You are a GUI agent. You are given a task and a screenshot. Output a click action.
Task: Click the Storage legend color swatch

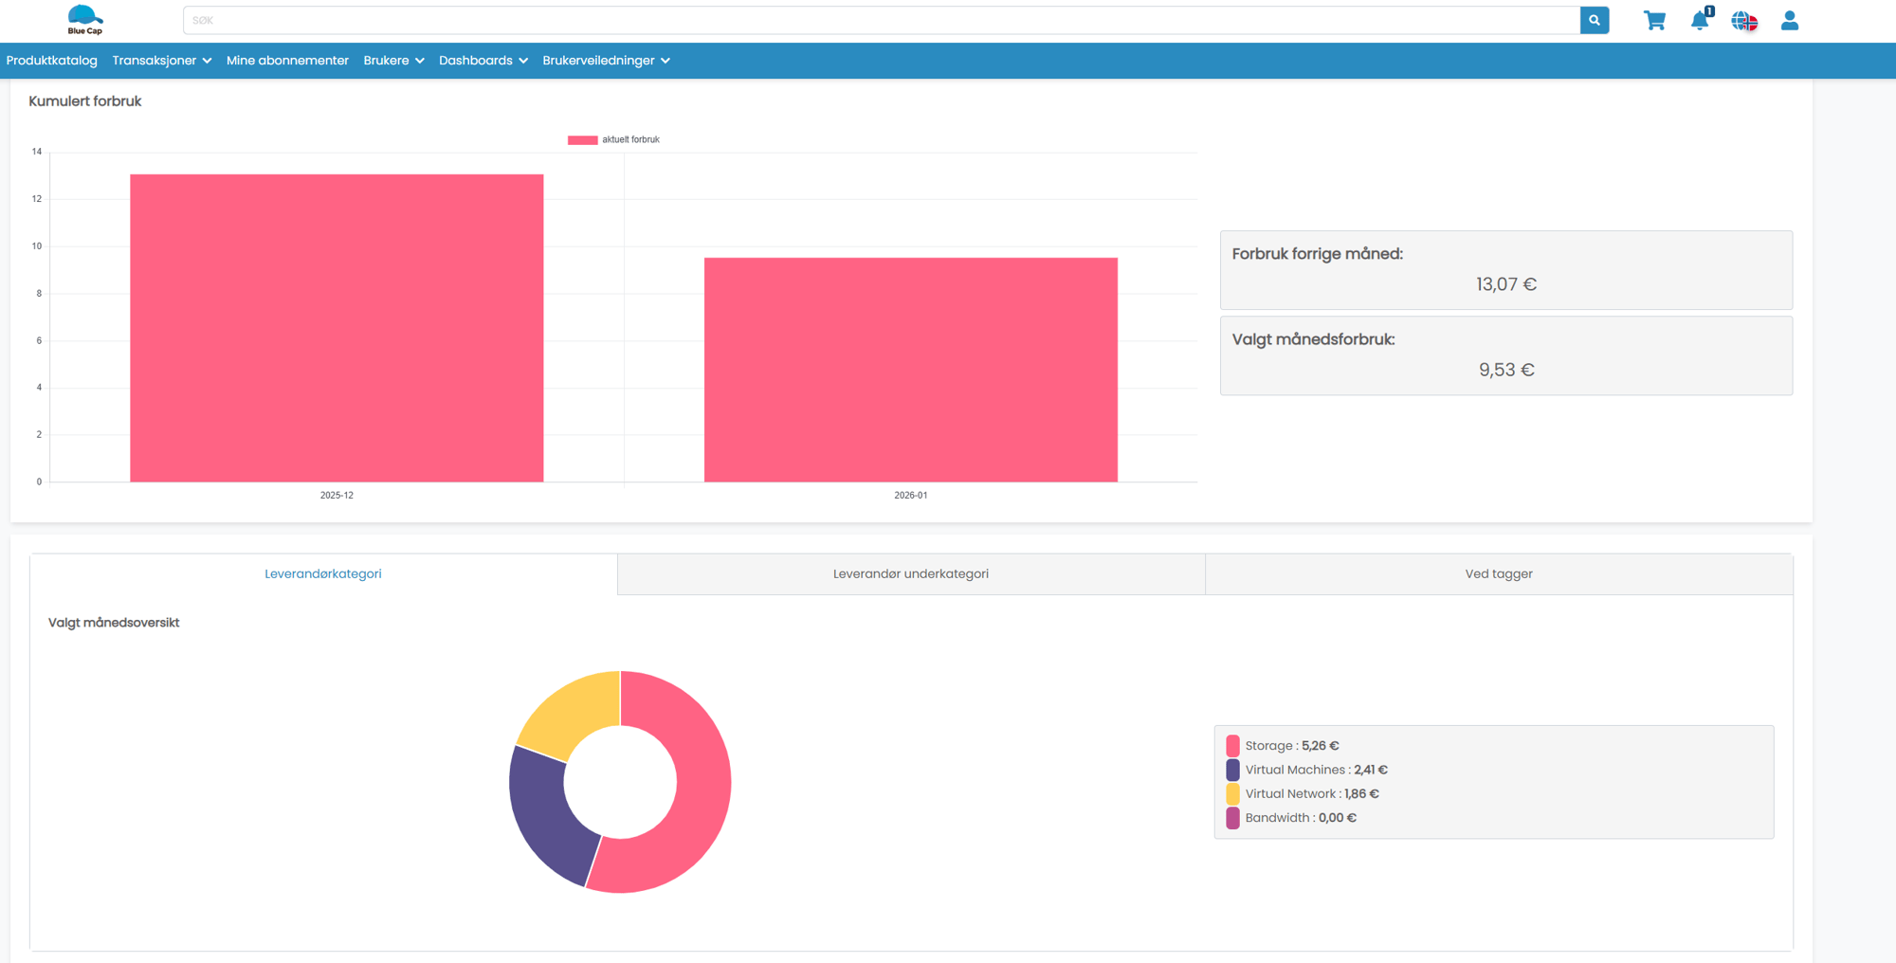(x=1232, y=746)
